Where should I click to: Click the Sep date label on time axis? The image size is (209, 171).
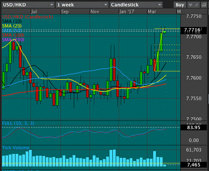coord(65,12)
